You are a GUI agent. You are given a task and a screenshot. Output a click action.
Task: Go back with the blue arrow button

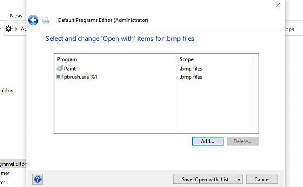click(33, 20)
